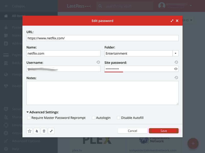The image size is (205, 153).
Task: Click the LastPass logo
Action: (x=79, y=6)
